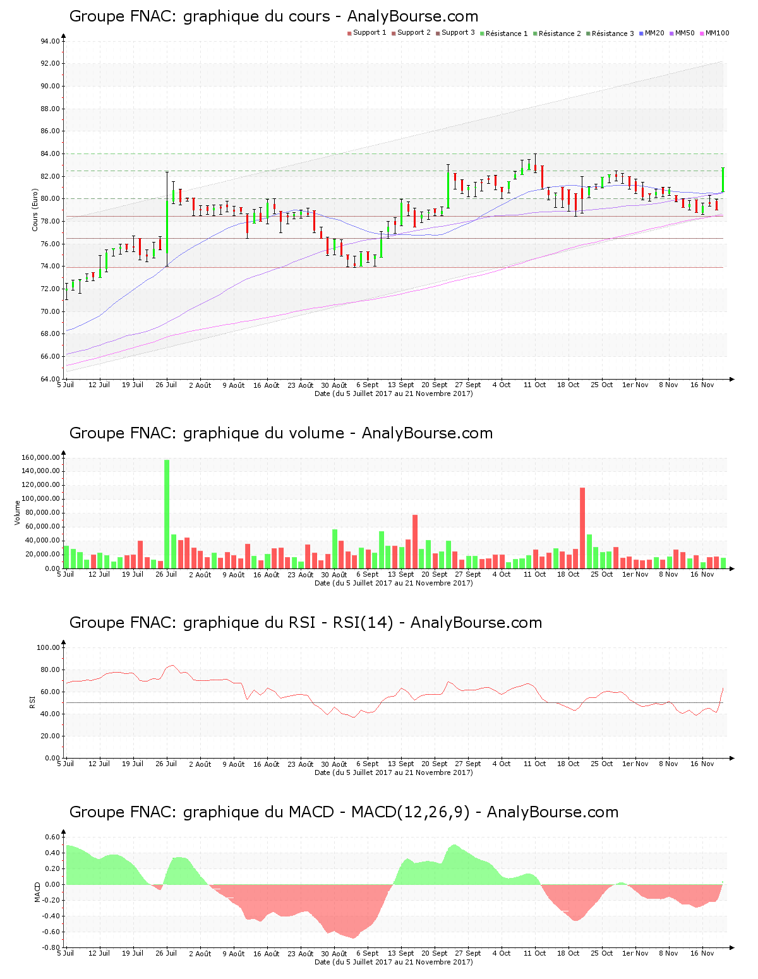Click the 100,000.00 volume axis value
The width and height of the screenshot is (758, 979).
point(40,499)
